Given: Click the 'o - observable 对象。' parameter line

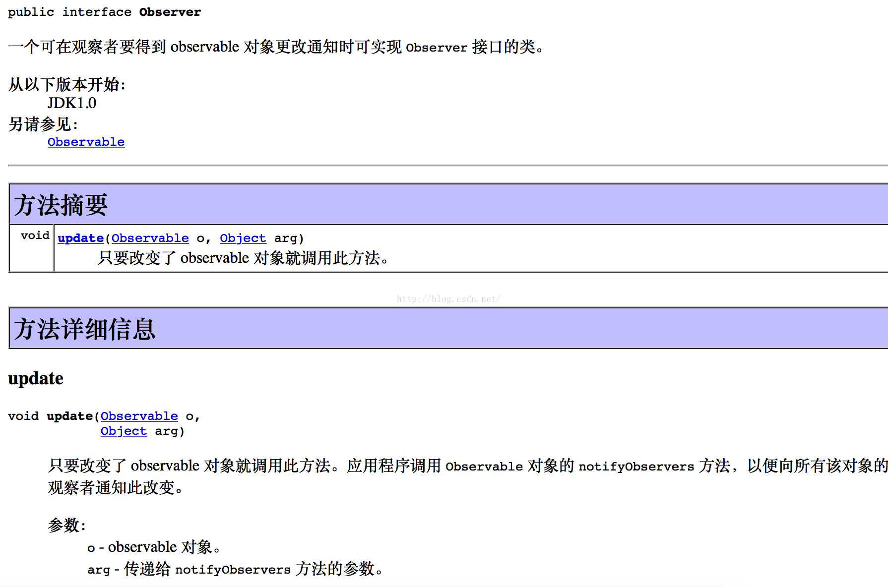Looking at the screenshot, I should pyautogui.click(x=154, y=547).
